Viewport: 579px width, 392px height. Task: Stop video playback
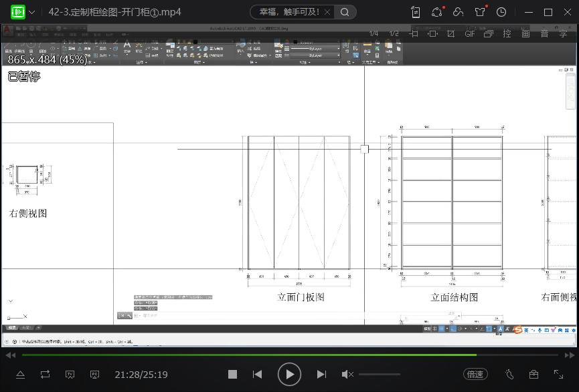pos(232,375)
